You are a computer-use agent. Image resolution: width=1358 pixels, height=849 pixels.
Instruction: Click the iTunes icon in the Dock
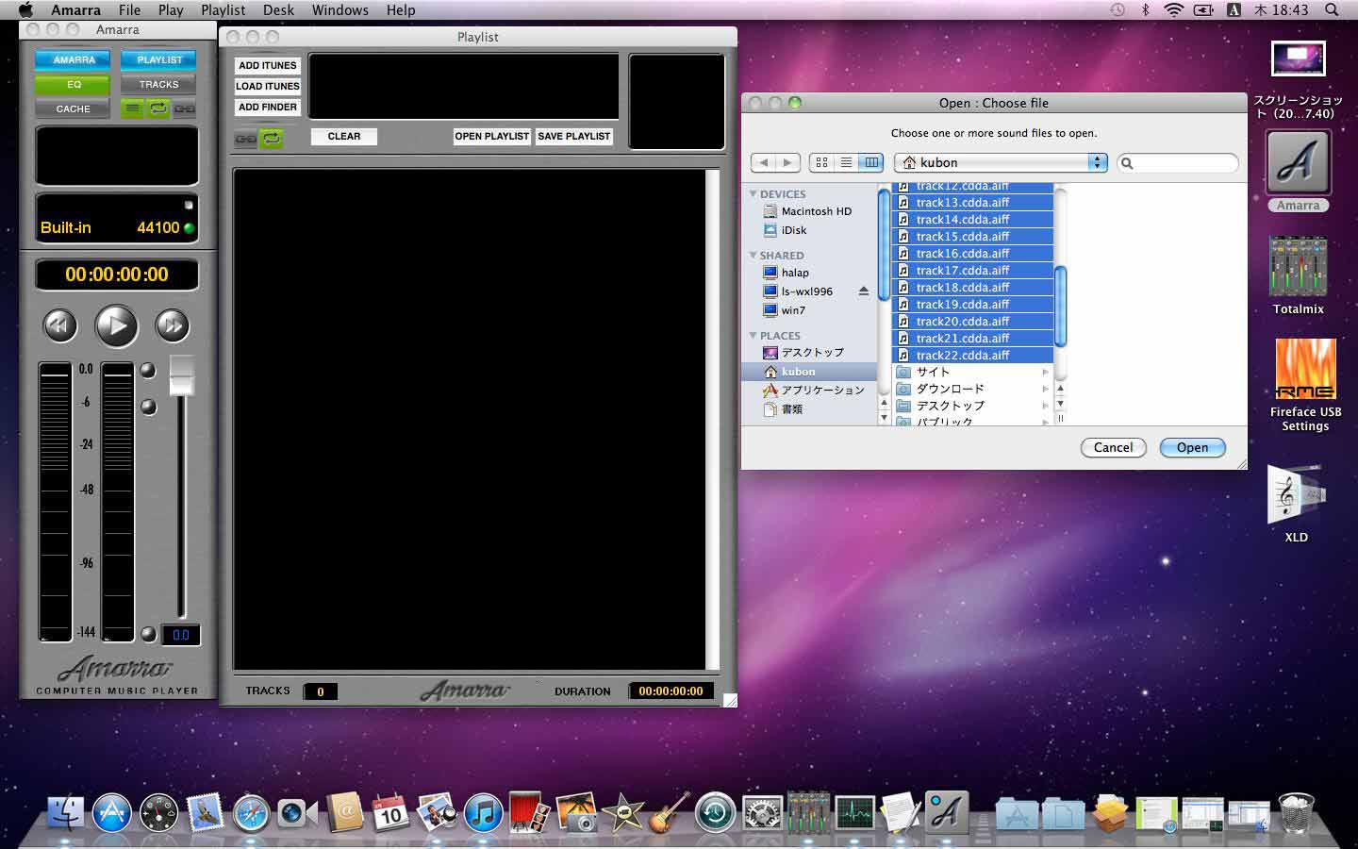483,811
